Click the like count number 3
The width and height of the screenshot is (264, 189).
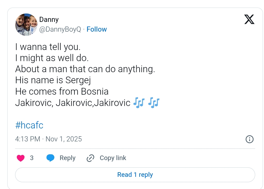point(32,158)
